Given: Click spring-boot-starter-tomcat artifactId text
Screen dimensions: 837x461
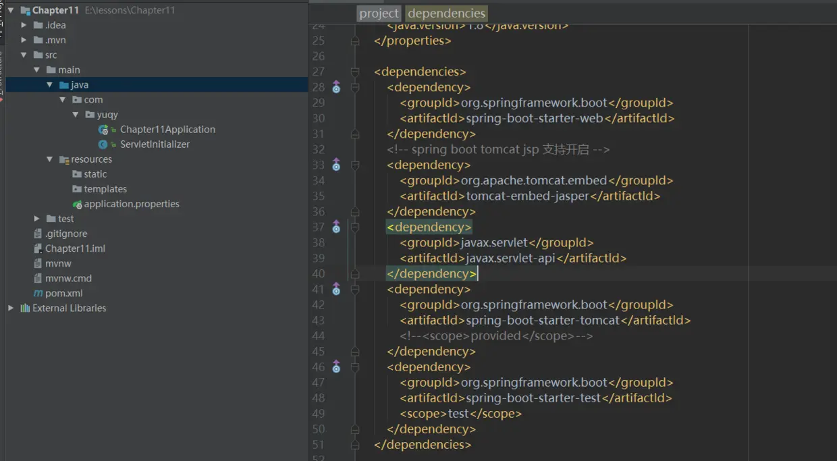Looking at the screenshot, I should [543, 320].
